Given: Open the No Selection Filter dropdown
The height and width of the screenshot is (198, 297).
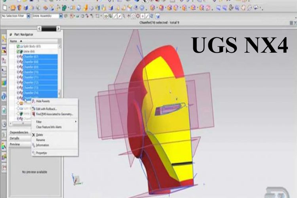Looking at the screenshot, I should [29, 16].
